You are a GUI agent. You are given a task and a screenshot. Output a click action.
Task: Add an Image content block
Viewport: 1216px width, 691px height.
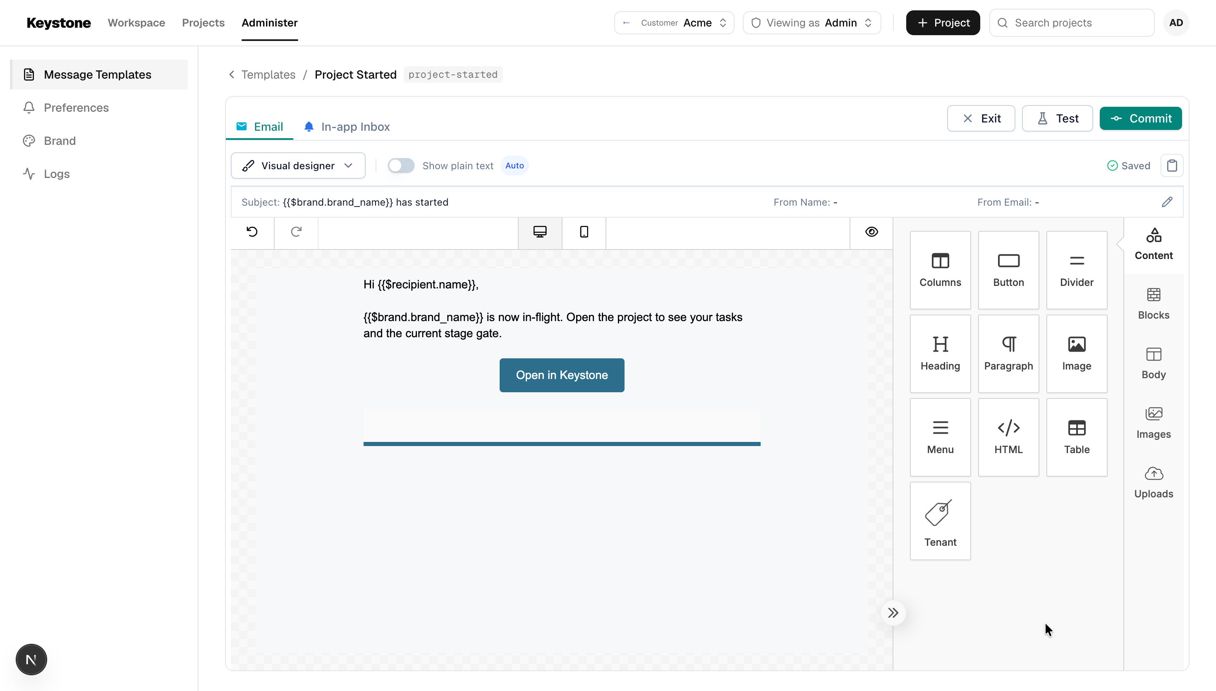tap(1077, 353)
